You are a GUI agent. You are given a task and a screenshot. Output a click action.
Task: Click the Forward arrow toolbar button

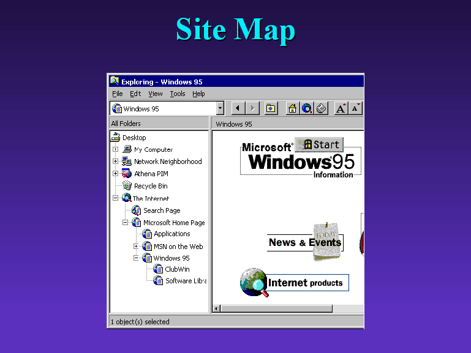point(252,108)
